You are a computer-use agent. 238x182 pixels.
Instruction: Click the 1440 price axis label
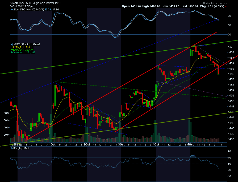click(231, 128)
